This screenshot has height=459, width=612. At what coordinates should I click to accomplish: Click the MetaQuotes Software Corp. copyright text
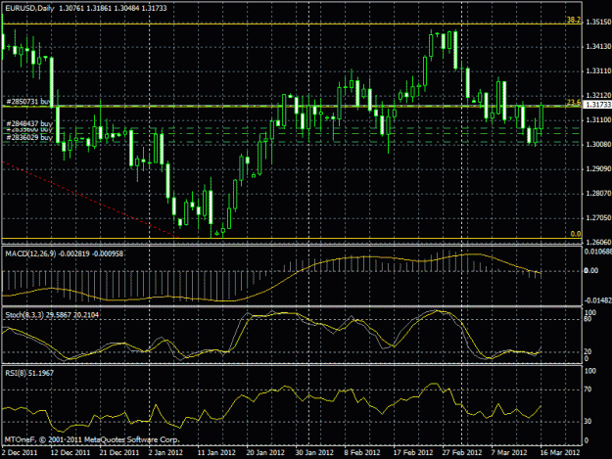click(x=92, y=439)
